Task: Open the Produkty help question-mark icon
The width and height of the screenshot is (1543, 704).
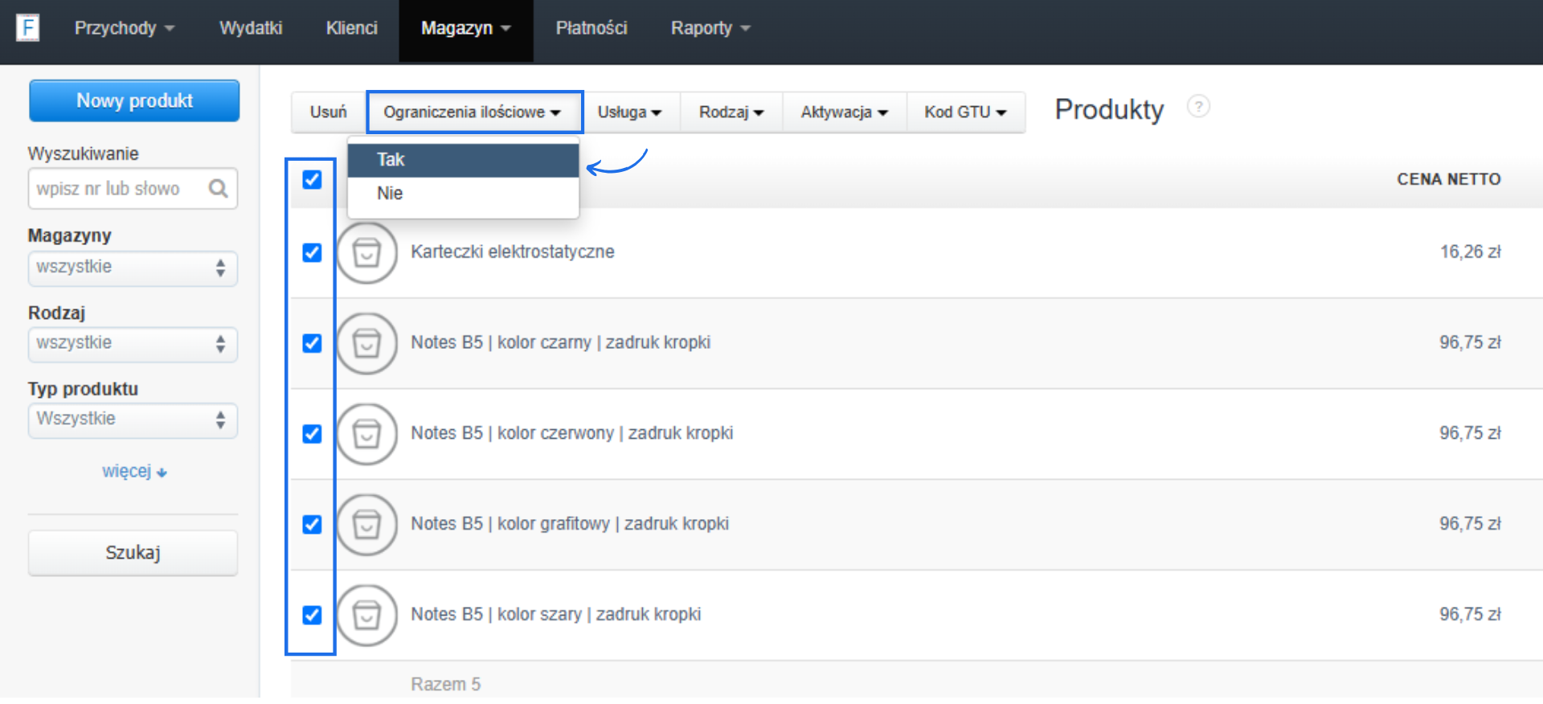Action: [x=1197, y=107]
